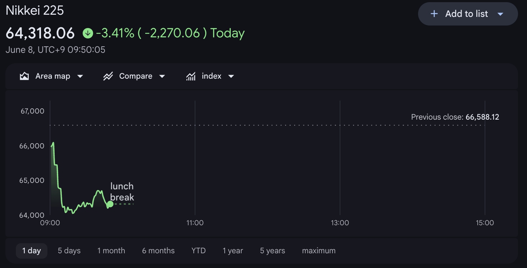The width and height of the screenshot is (527, 268).
Task: Click the -3.41% change text
Action: (115, 33)
